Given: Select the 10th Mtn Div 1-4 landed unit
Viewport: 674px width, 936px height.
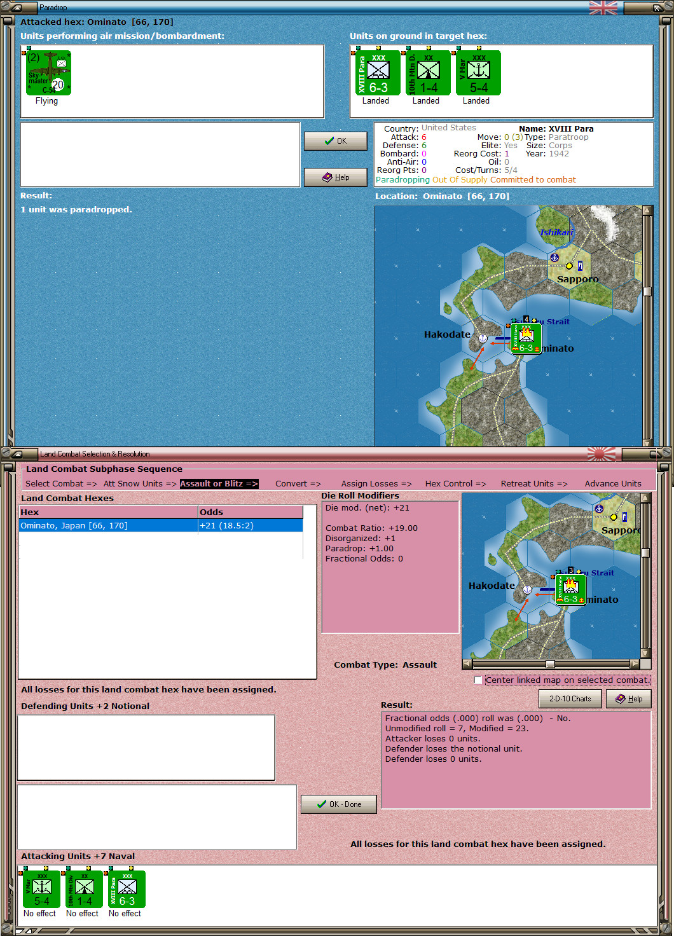Looking at the screenshot, I should coord(428,73).
